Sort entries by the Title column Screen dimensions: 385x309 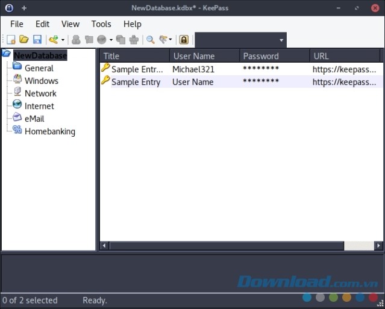click(x=135, y=56)
